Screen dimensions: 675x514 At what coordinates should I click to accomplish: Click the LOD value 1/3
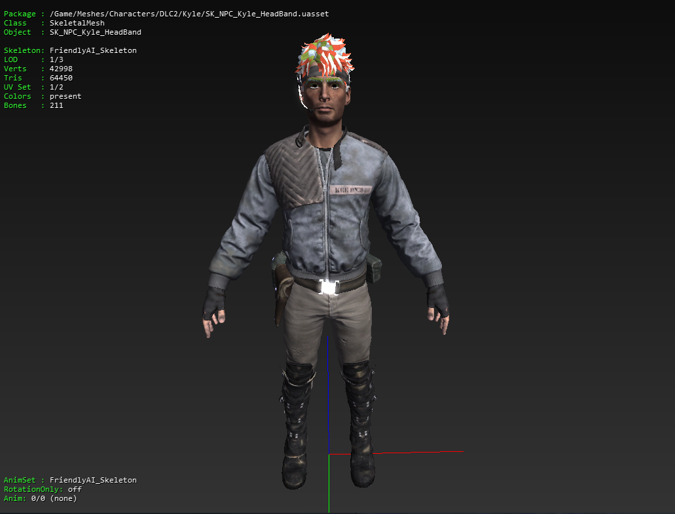(x=56, y=60)
